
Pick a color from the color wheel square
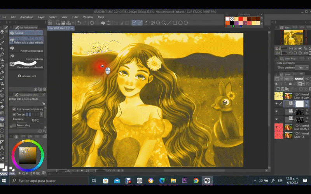27,155
